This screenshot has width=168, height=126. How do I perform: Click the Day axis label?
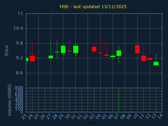coord(91,122)
